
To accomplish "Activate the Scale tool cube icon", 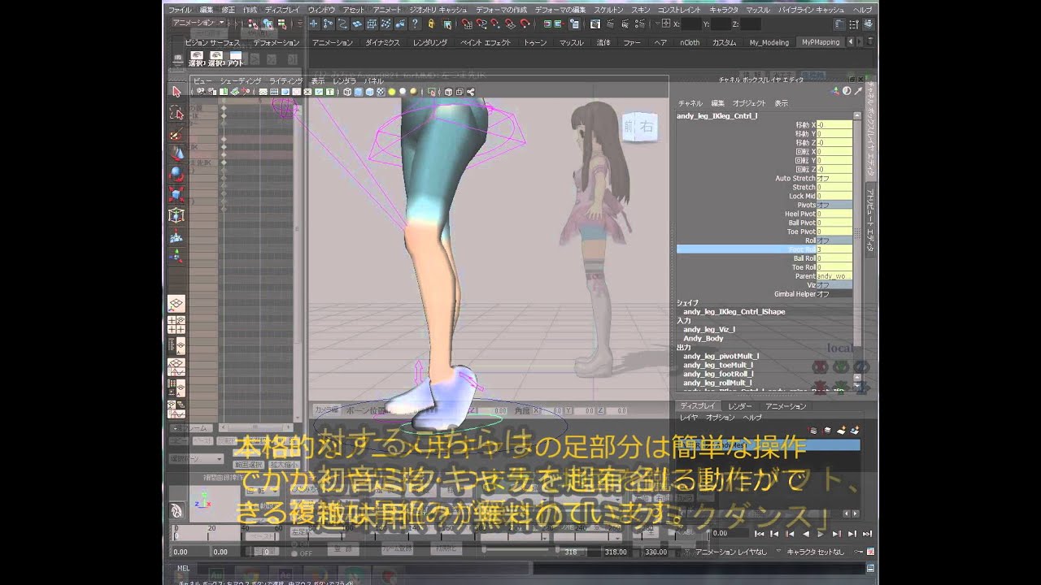I will click(x=176, y=195).
